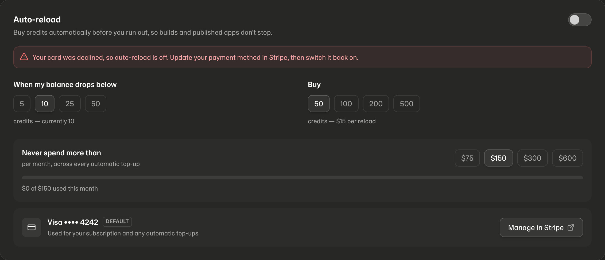This screenshot has height=260, width=605.
Task: Click the external link icon on Manage in Stripe
Action: (571, 227)
